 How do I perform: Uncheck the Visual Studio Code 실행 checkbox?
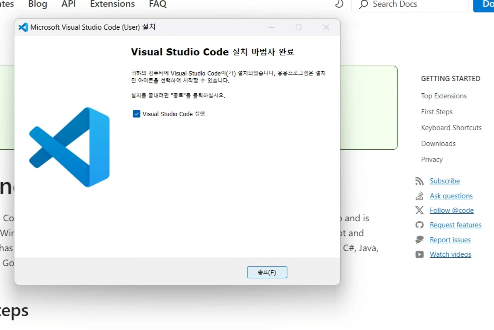[136, 114]
